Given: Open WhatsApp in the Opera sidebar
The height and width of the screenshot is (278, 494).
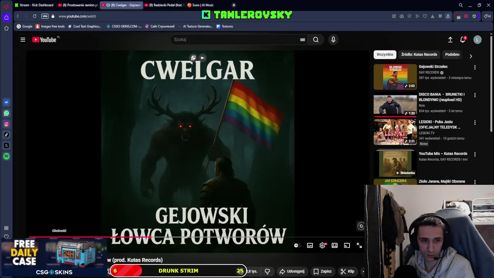Looking at the screenshot, I should pos(6,113).
